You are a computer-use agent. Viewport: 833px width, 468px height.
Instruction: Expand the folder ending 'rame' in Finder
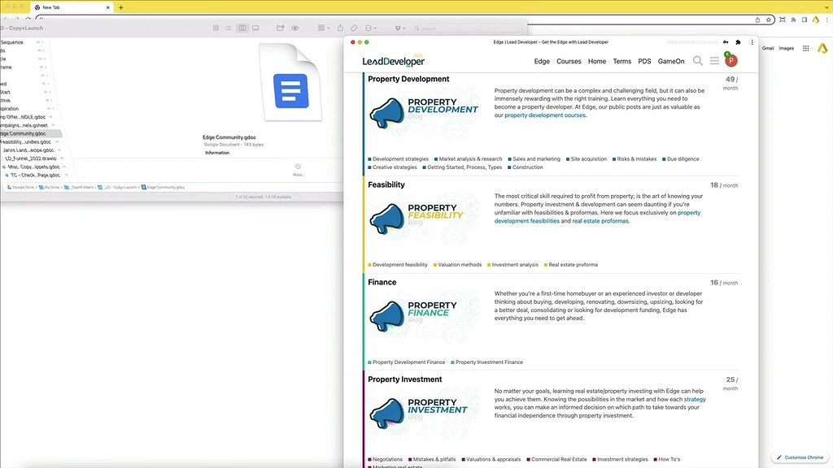46,67
